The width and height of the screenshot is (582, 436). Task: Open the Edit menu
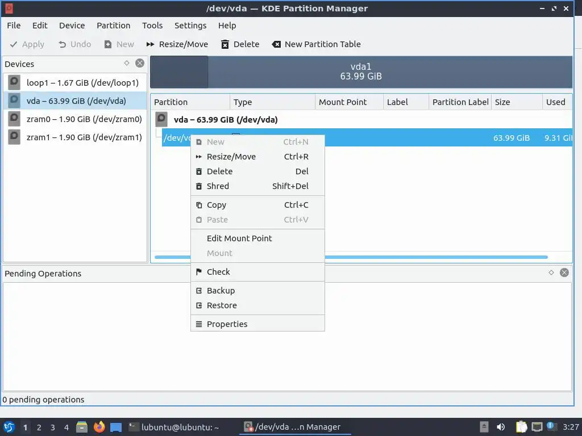click(40, 25)
